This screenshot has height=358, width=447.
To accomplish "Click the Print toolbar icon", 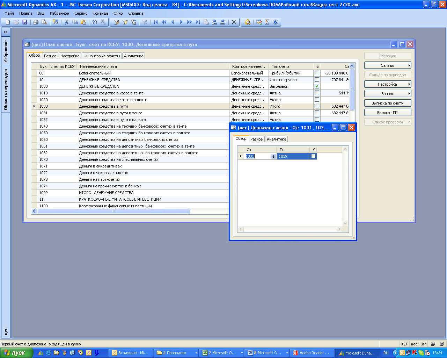I will [x=36, y=22].
